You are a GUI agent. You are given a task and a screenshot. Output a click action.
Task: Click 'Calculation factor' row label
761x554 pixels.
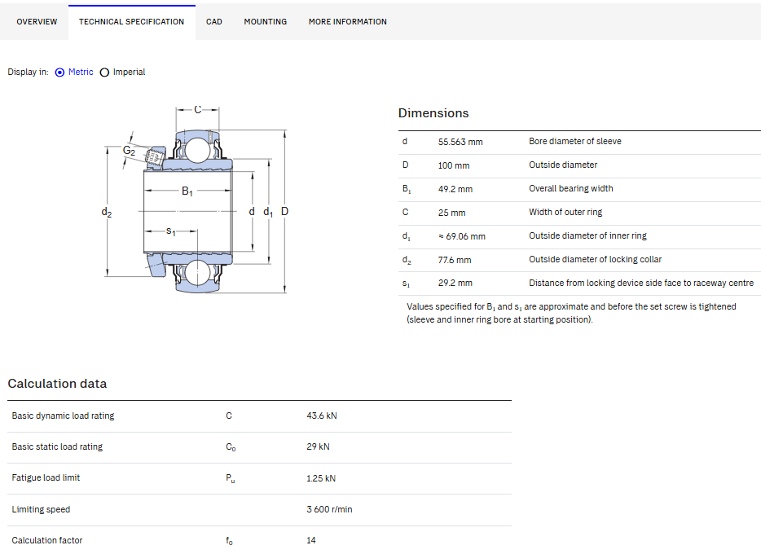pos(47,540)
